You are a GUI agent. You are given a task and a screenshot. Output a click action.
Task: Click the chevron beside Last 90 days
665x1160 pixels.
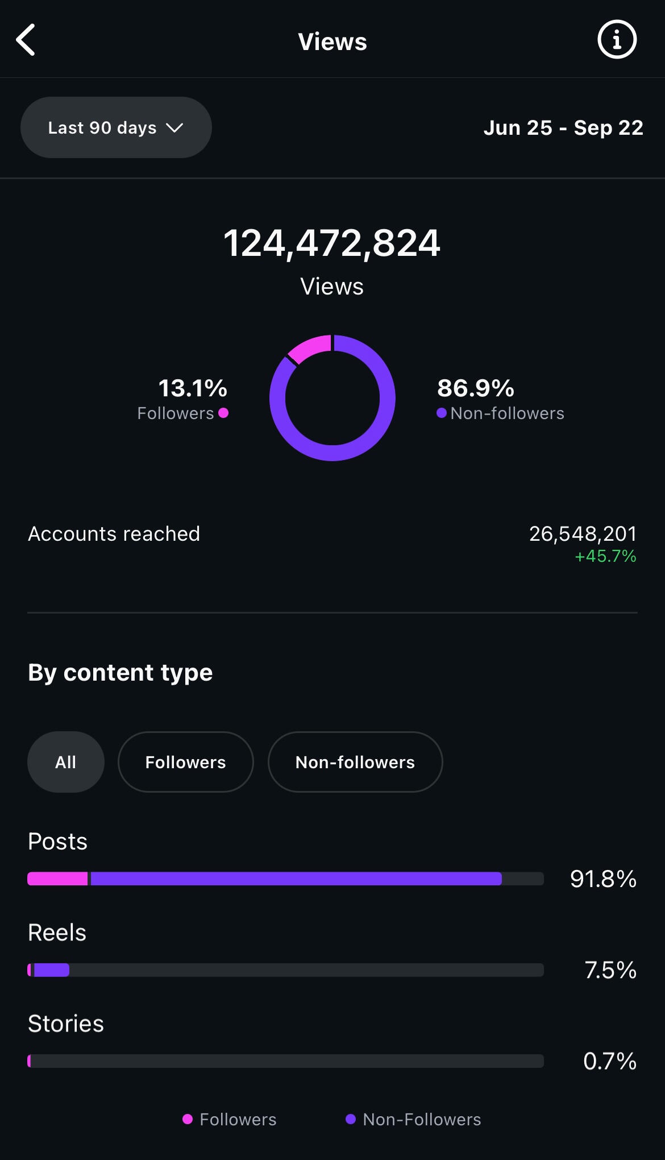[x=174, y=128]
